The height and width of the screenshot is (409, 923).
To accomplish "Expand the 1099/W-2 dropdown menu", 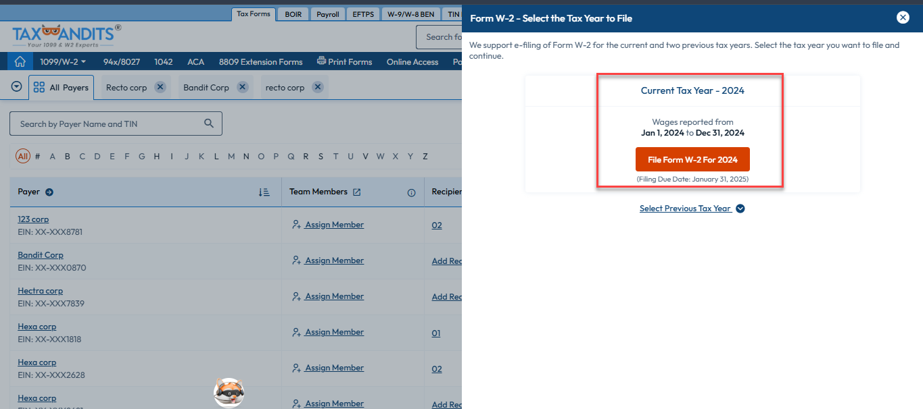I will click(x=63, y=61).
